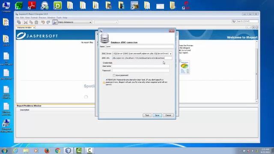Open the media player taskbar icon

pos(36,151)
